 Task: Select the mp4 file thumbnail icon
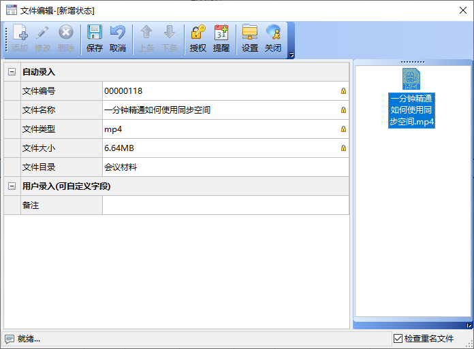click(411, 79)
